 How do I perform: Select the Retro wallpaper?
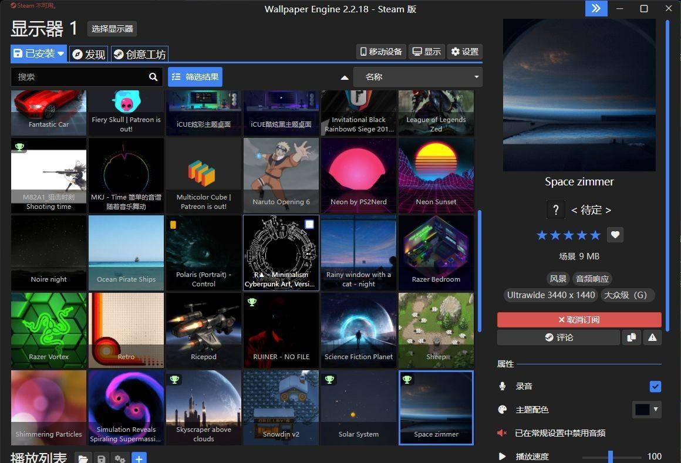click(126, 330)
